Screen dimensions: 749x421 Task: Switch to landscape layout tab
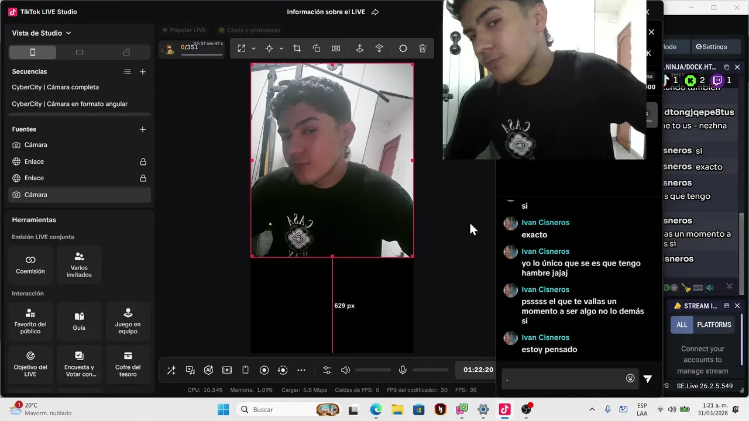click(x=80, y=52)
